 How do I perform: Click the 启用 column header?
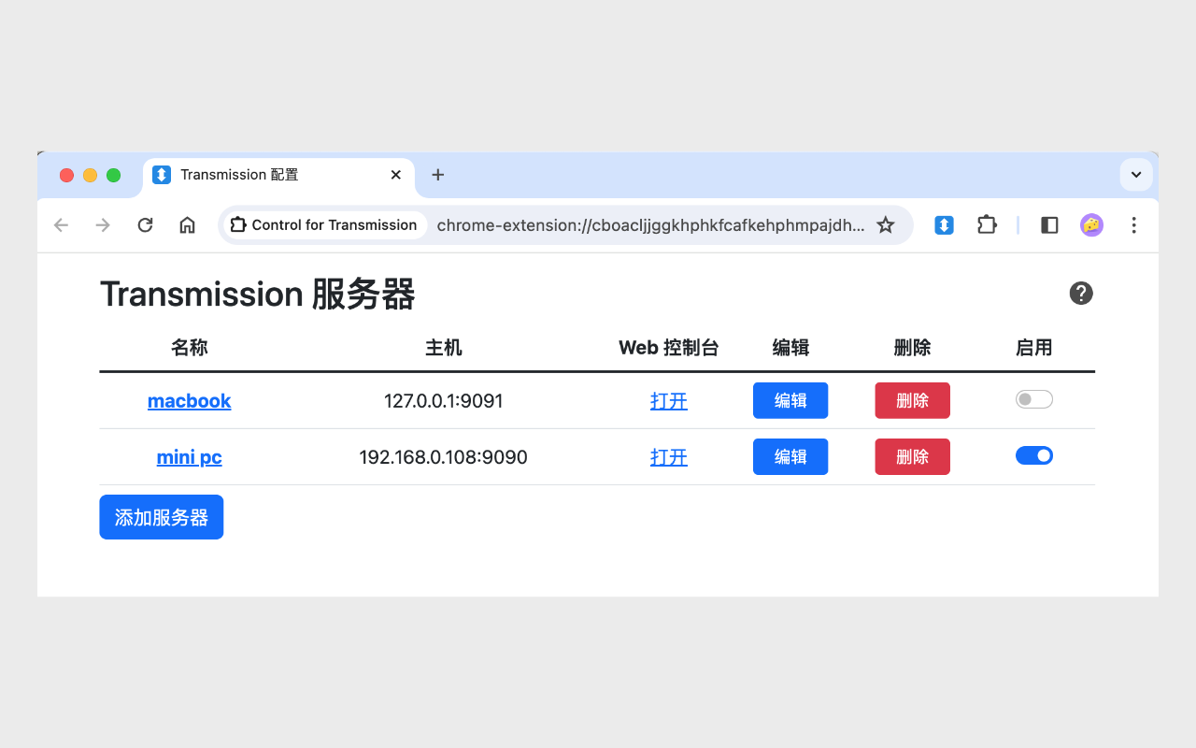1034,348
